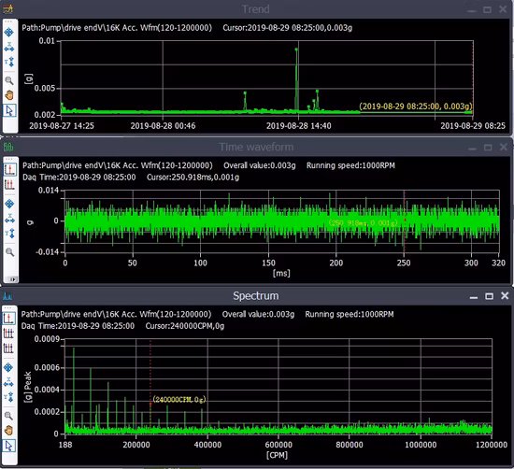Click autoscale both axes icon in Spectrum toolbar
Viewport: 514px width, 469px height.
(8, 367)
